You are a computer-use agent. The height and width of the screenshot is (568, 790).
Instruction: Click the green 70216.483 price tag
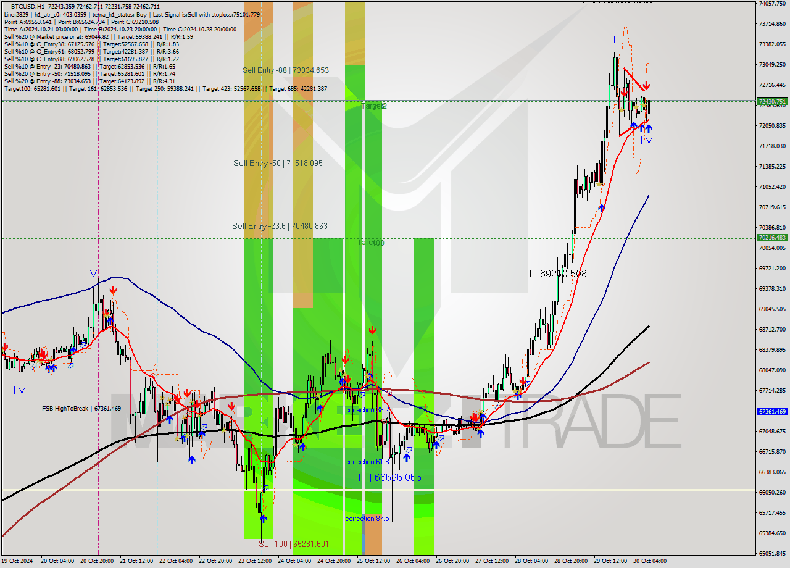772,237
